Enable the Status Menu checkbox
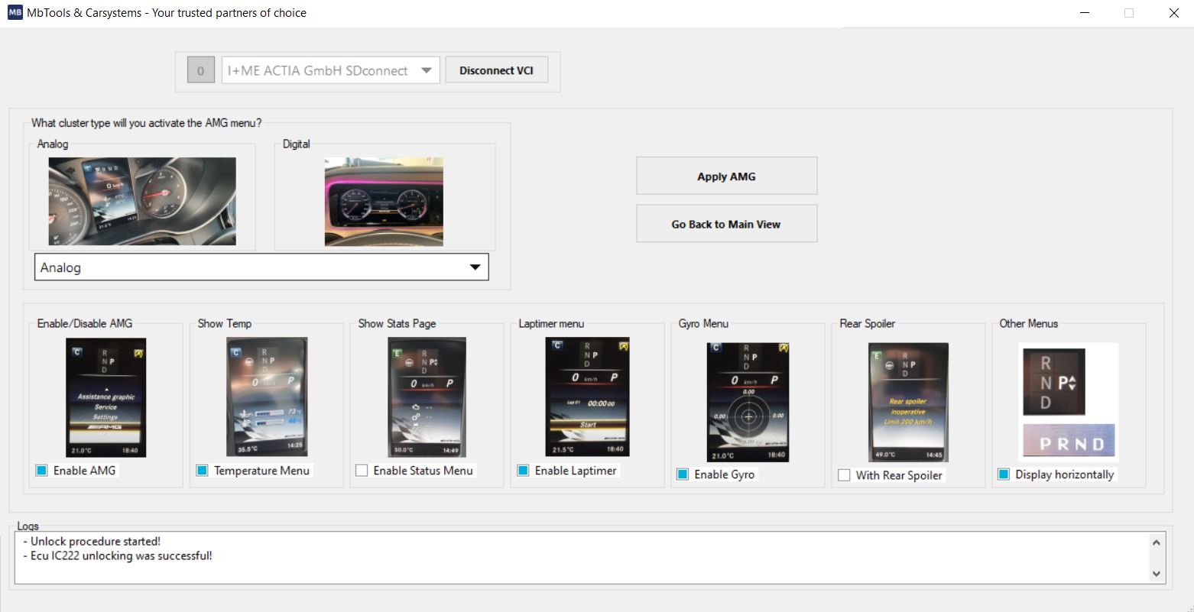This screenshot has height=612, width=1194. 362,470
